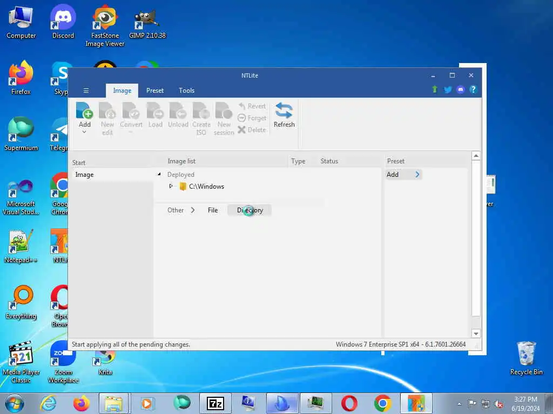Click the Directory add option
The width and height of the screenshot is (553, 414).
click(249, 210)
